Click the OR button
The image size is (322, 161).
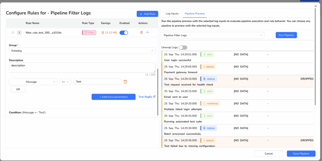[18, 89]
